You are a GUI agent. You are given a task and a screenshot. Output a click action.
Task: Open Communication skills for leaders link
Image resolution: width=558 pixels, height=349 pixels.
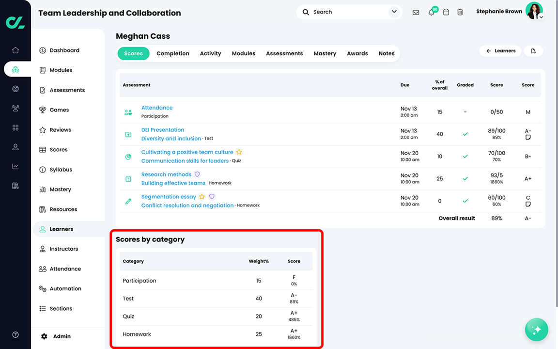pyautogui.click(x=185, y=161)
